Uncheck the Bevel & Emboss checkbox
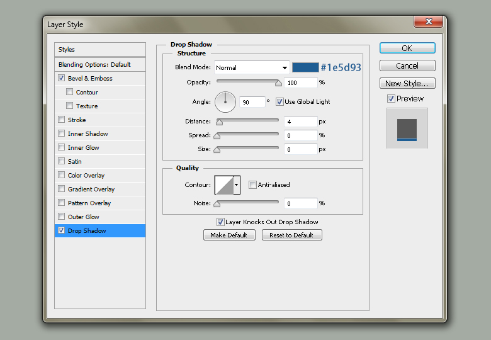This screenshot has width=491, height=340. pos(61,78)
